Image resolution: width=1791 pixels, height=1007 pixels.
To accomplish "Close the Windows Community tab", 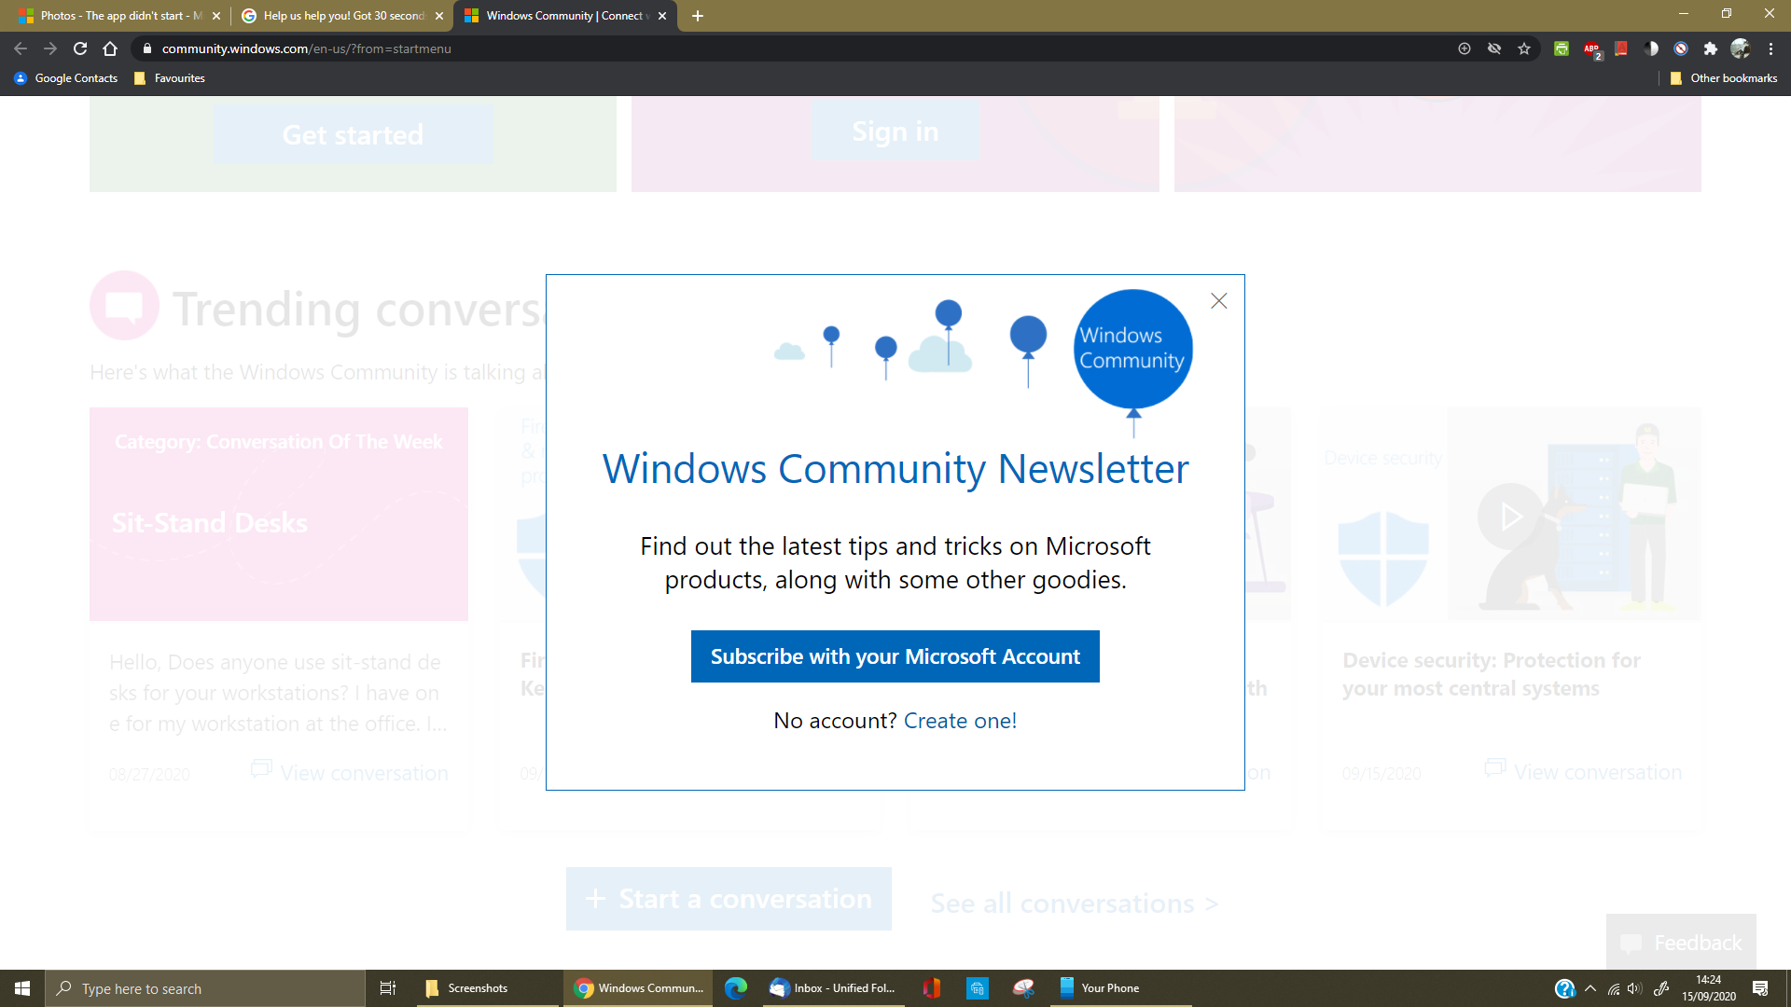I will click(662, 16).
